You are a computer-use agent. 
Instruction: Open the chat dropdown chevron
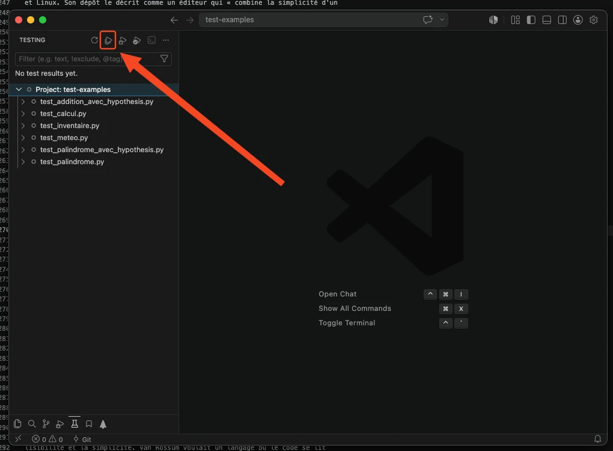442,20
